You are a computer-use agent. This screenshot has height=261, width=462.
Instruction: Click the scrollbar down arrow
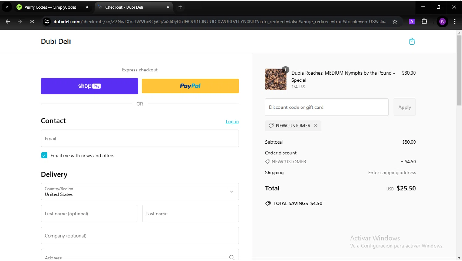point(459,258)
